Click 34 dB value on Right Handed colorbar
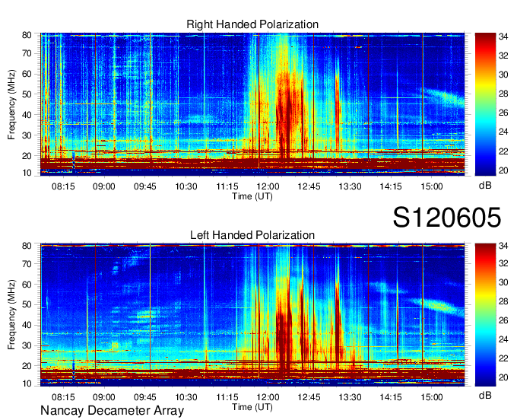The image size is (517, 420). coord(503,37)
